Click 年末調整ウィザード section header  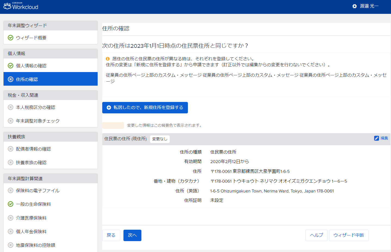click(51, 26)
